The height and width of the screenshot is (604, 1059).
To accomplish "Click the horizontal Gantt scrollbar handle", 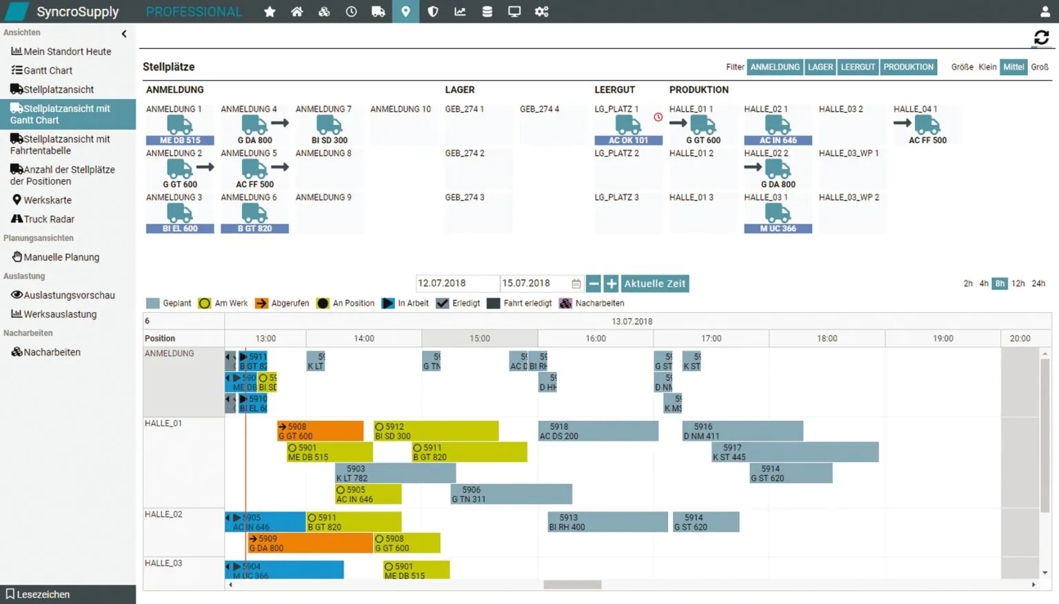I will (572, 585).
